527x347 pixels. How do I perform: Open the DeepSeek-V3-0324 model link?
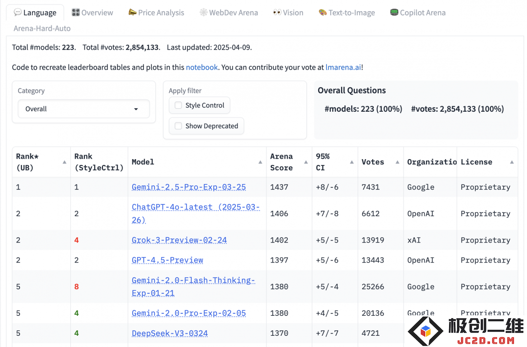pyautogui.click(x=170, y=333)
